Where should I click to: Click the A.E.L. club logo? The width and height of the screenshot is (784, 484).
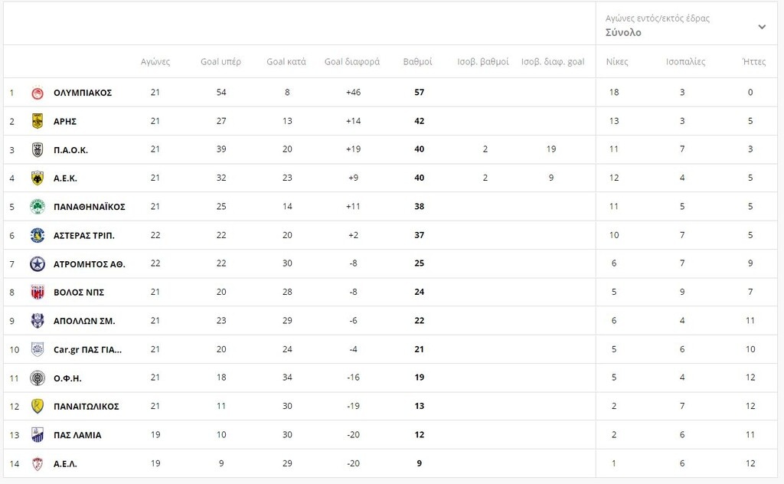38,464
